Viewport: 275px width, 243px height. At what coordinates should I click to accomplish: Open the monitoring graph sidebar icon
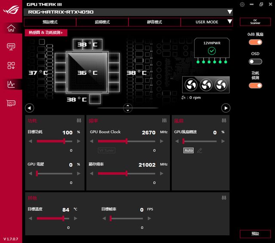coord(11,84)
